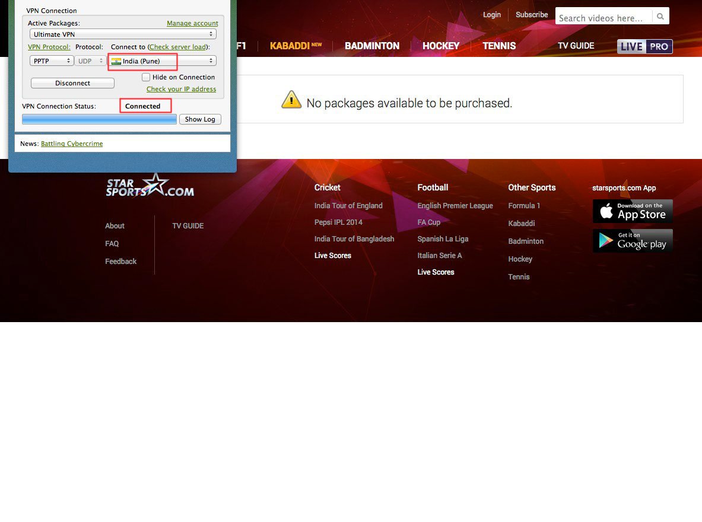
Task: Click the Other Sports footer heading
Action: (x=532, y=187)
